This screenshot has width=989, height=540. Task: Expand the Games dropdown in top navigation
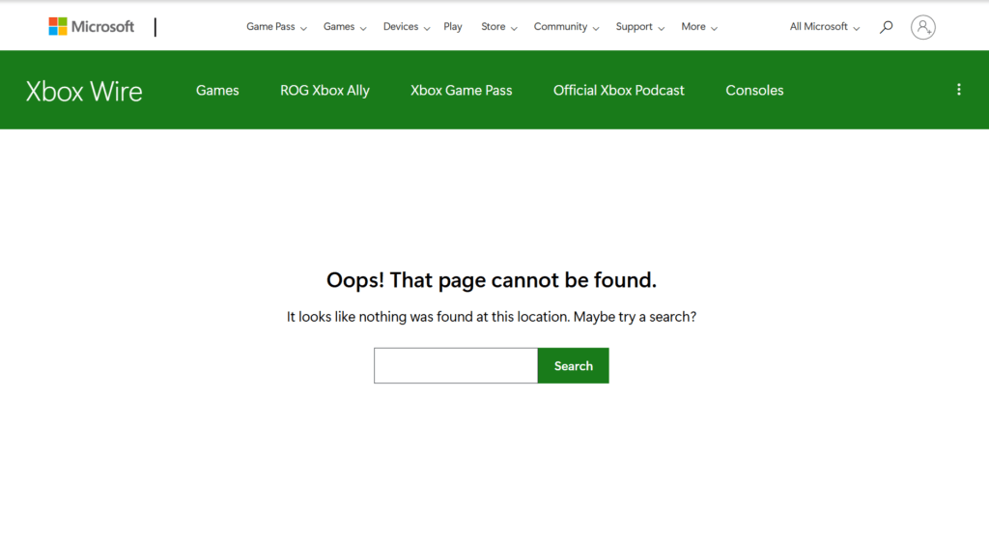click(x=345, y=27)
